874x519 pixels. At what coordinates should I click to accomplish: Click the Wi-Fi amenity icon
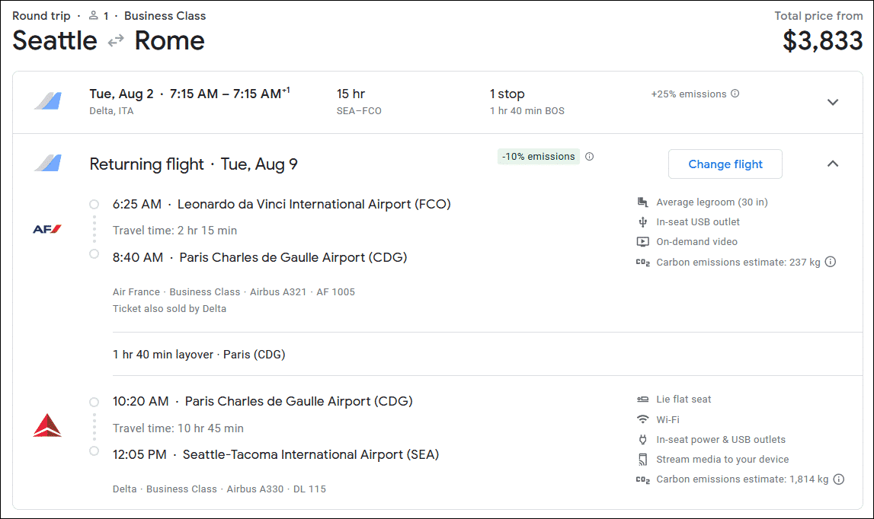point(642,419)
